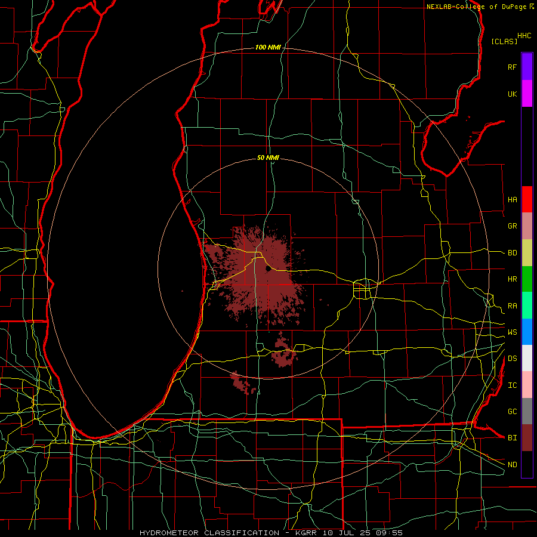Click the GC gray legend swatch

click(x=527, y=411)
